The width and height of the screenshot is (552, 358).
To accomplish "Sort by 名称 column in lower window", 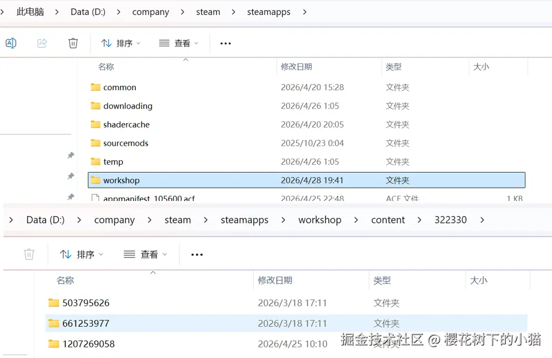I will click(65, 280).
